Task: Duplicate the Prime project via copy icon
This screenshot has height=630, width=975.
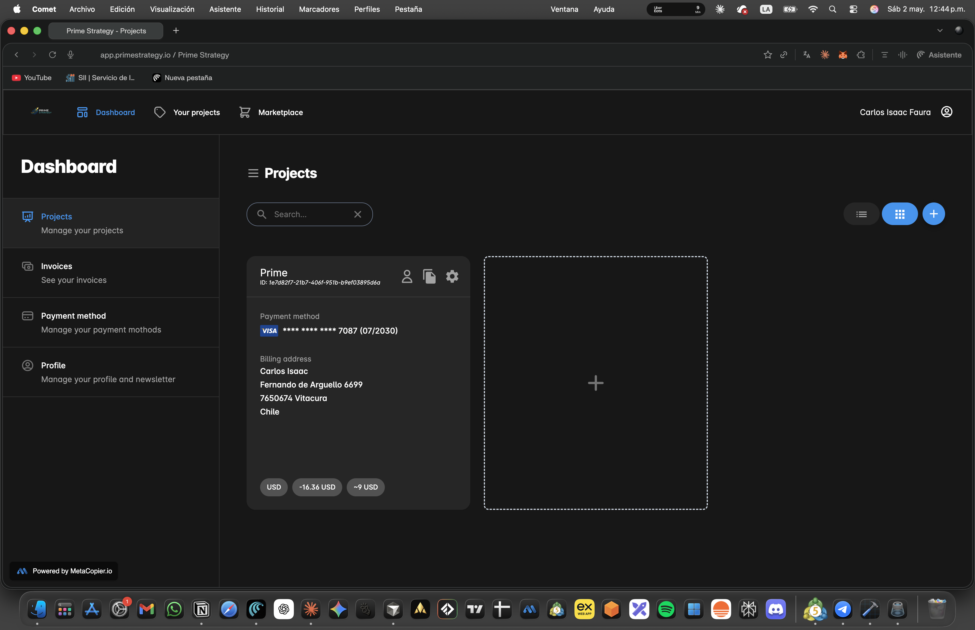Action: [x=429, y=277]
